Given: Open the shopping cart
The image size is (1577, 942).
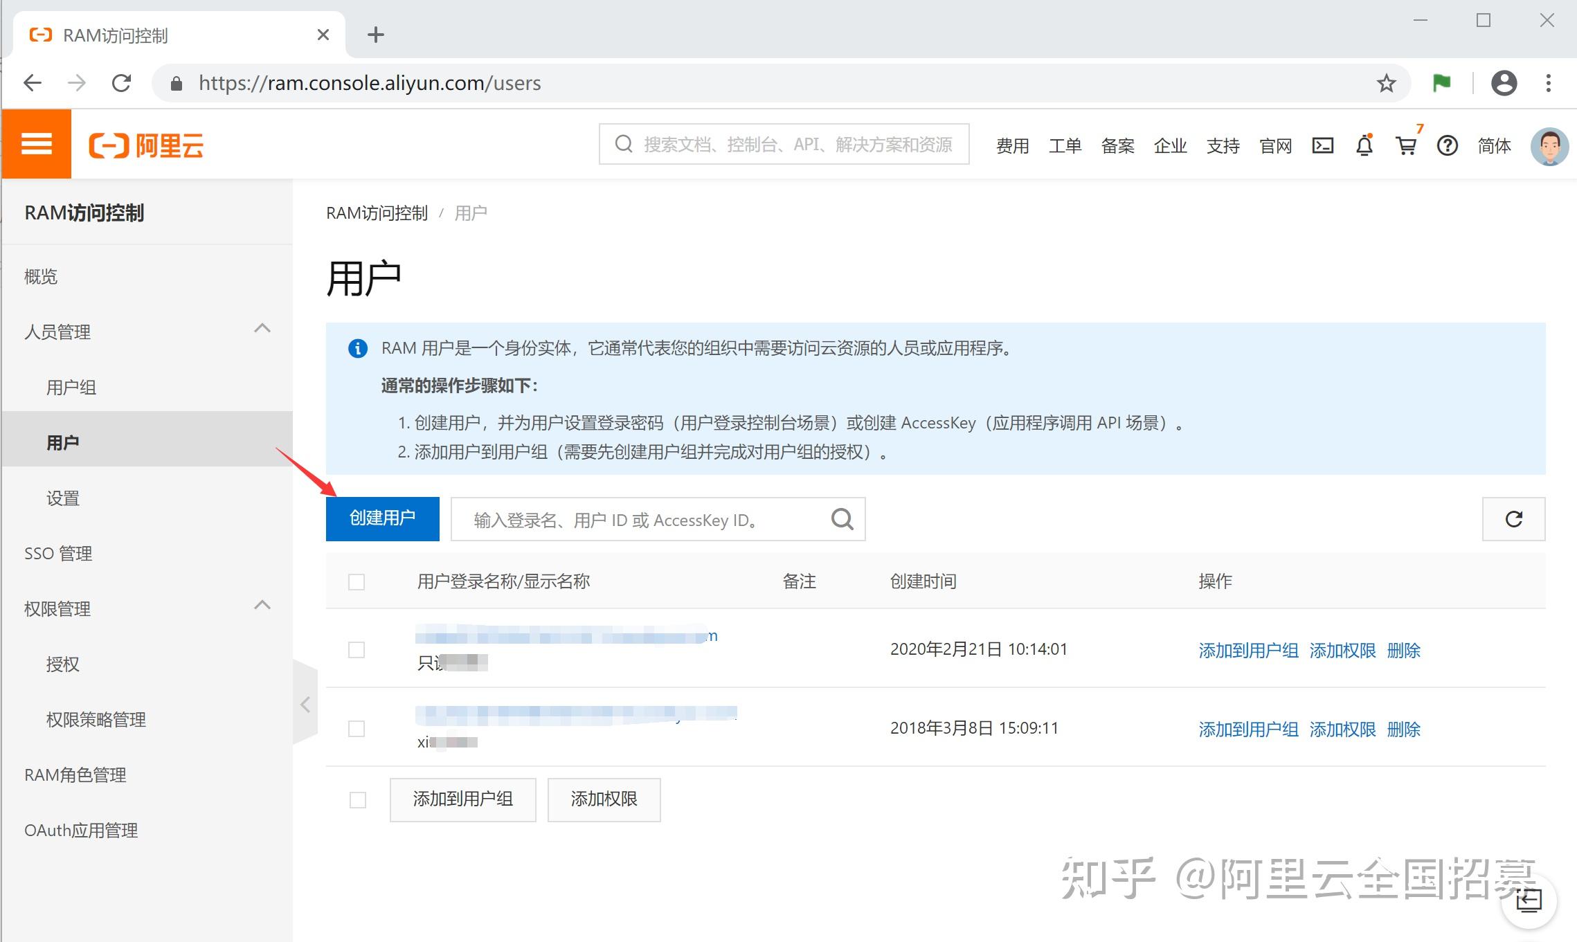Looking at the screenshot, I should tap(1407, 145).
